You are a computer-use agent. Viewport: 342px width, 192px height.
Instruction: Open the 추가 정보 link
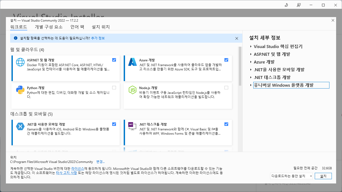pos(98,38)
